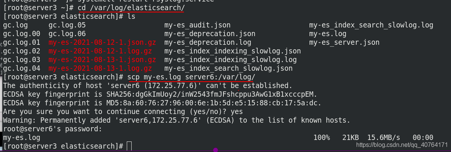Click the blog.csdn.net watermark link
The width and height of the screenshot is (451, 152).
[x=402, y=144]
